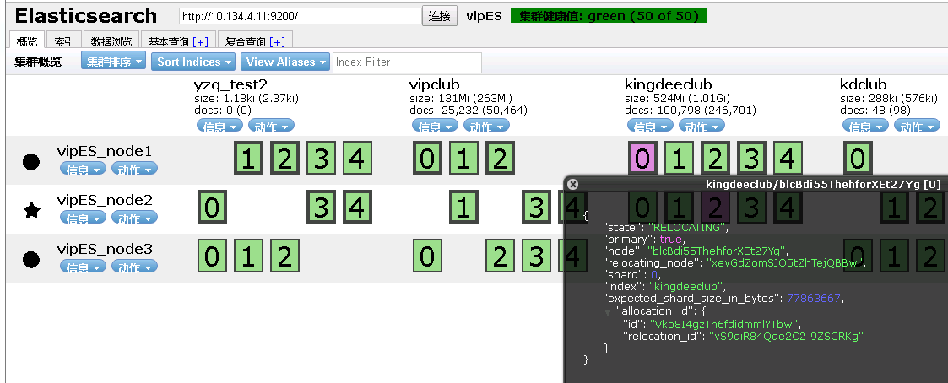Select kingdeeclub shard 2 on vipES_node1
The image size is (948, 383).
point(715,159)
